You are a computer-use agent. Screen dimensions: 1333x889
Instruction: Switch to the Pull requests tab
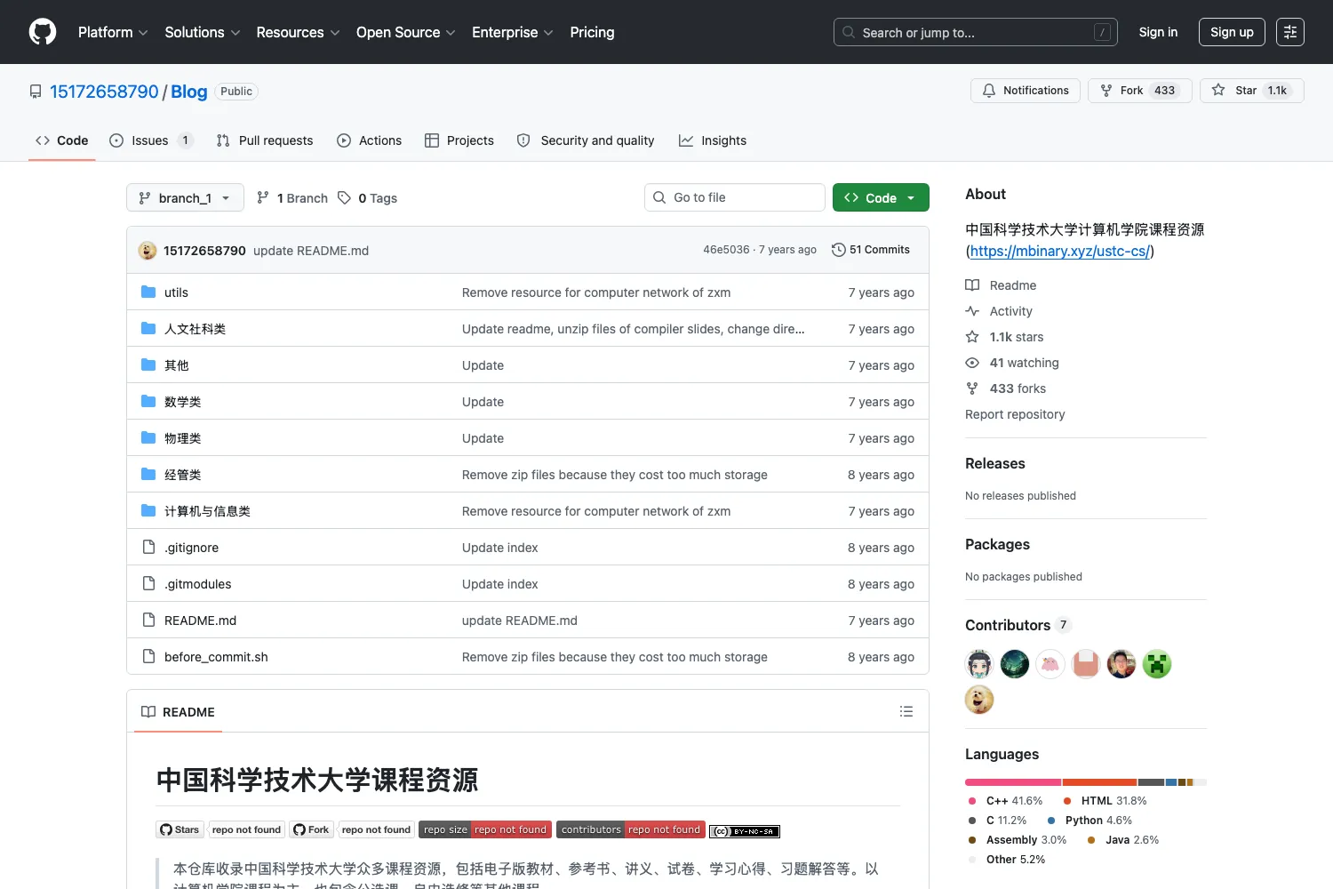pos(265,140)
